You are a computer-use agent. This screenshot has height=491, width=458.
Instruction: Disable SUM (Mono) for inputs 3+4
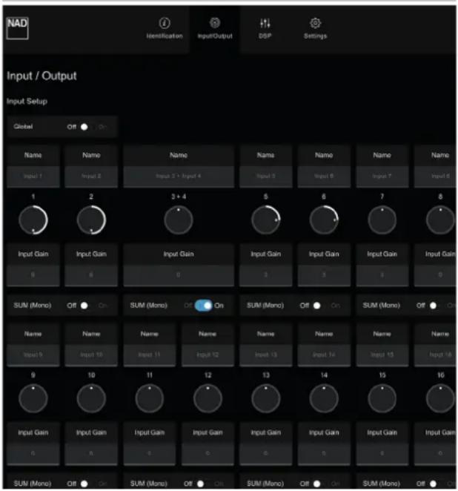(x=204, y=306)
